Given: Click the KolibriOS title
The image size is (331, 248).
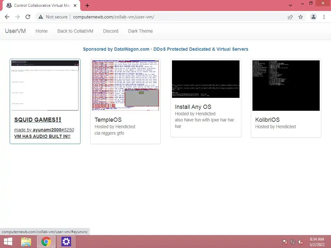Looking at the screenshot, I should pos(267,120).
